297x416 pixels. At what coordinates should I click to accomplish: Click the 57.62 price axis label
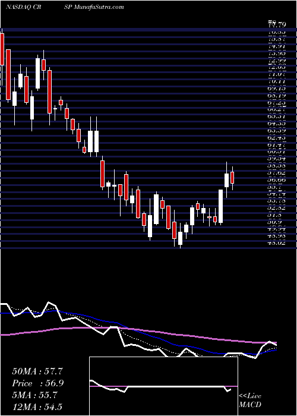pyautogui.click(x=277, y=172)
